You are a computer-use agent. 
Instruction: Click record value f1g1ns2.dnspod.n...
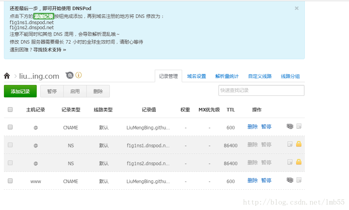[x=148, y=164]
